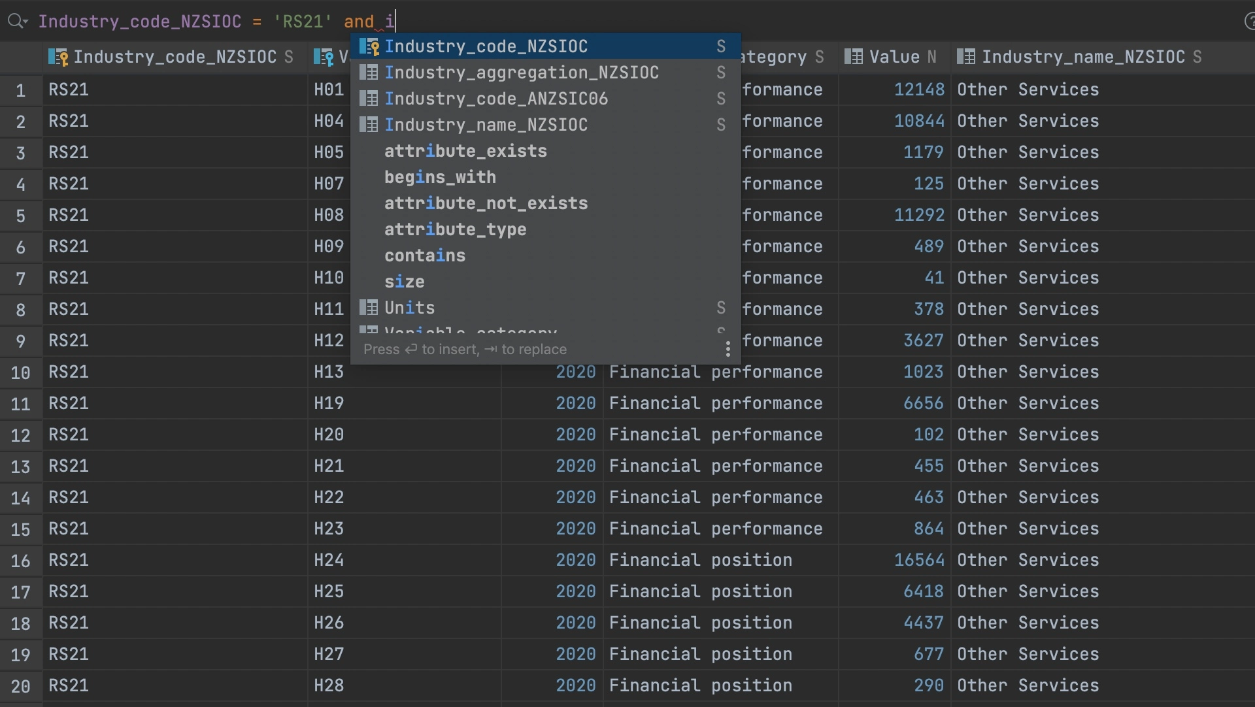The image size is (1255, 707).
Task: Select row number 1 header
Action: tap(21, 90)
